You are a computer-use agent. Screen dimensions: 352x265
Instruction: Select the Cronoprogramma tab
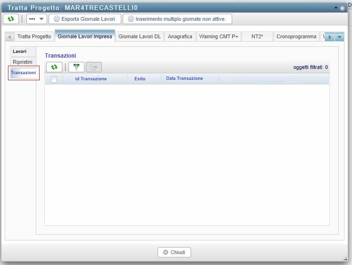coord(296,37)
